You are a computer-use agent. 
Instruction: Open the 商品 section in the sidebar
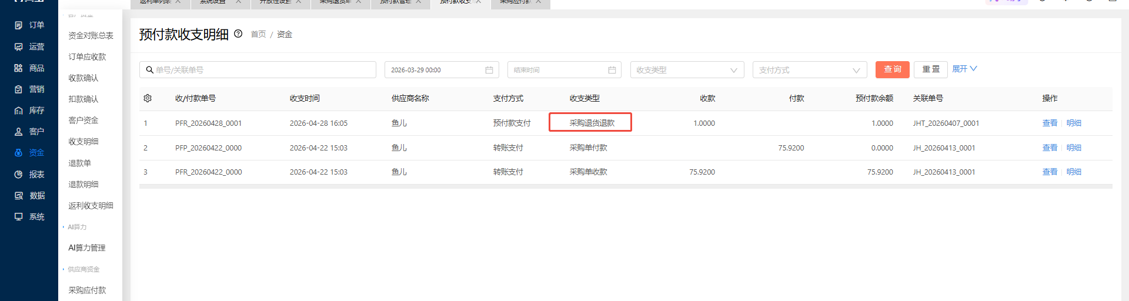pos(29,68)
